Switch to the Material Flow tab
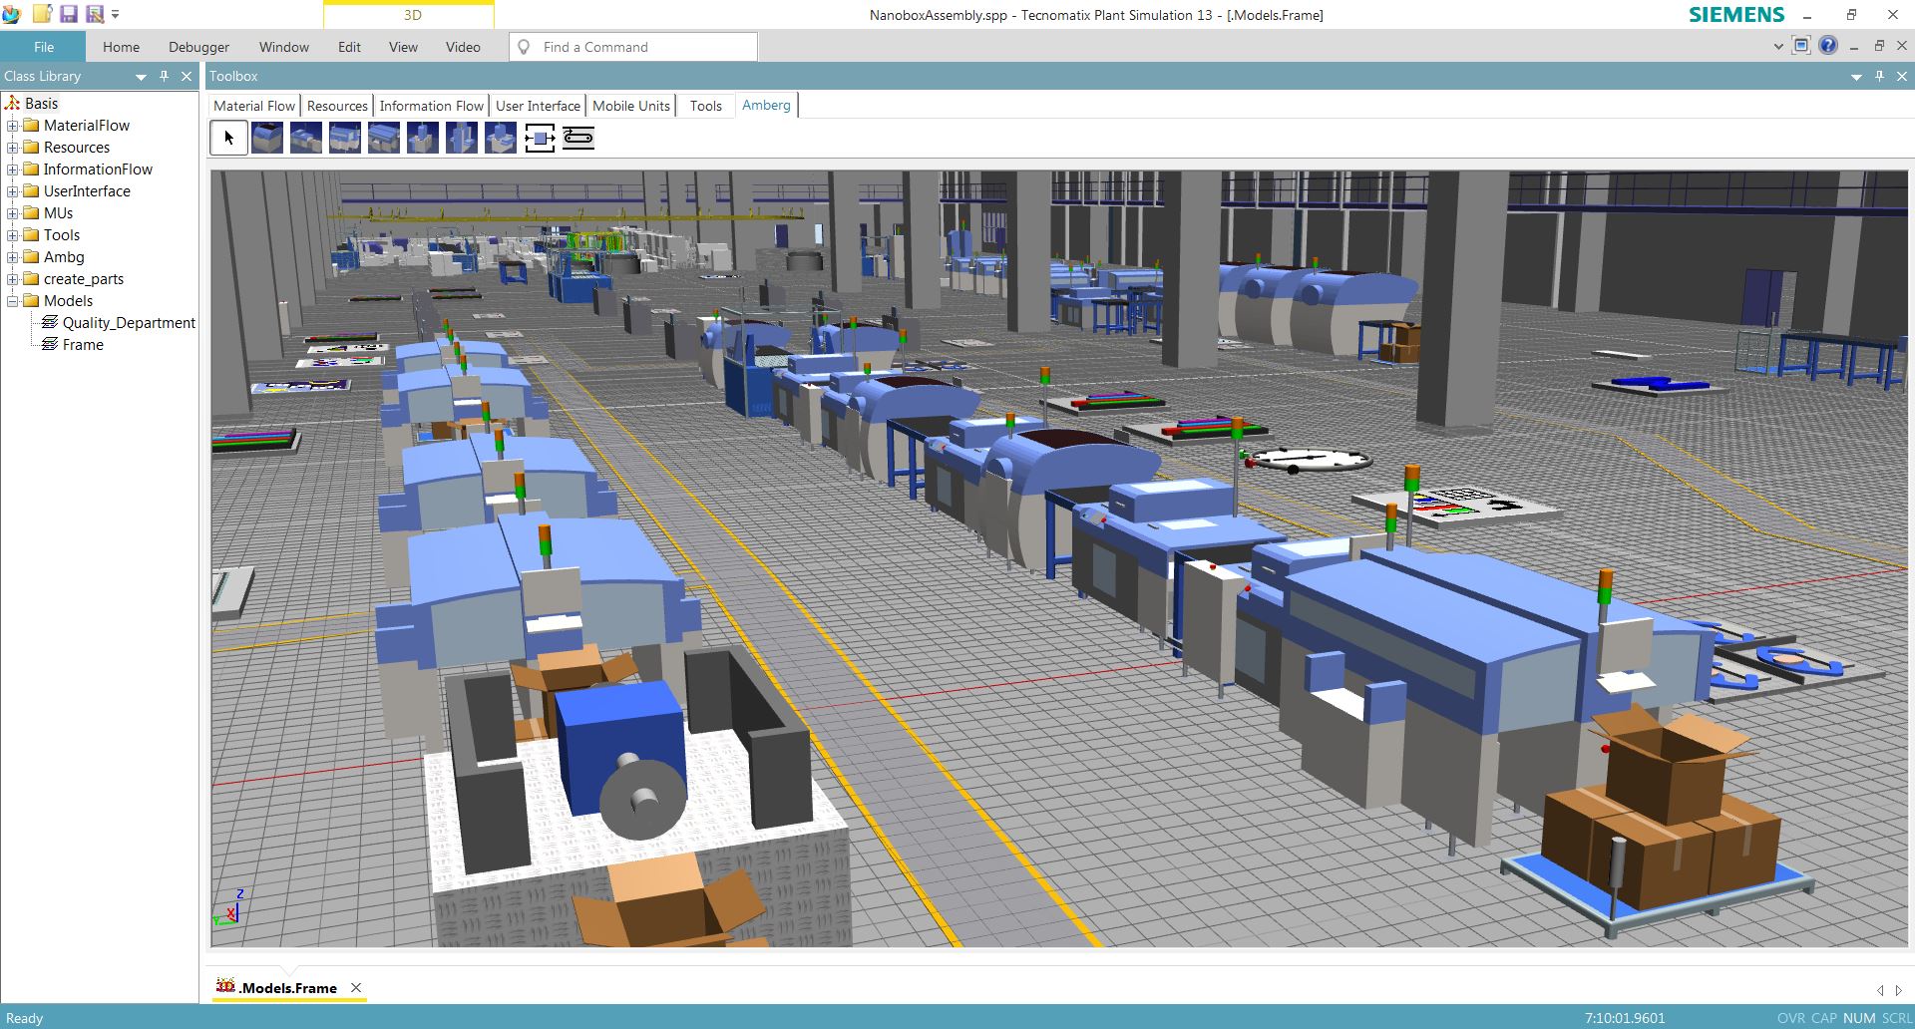This screenshot has height=1029, width=1915. pos(253,105)
